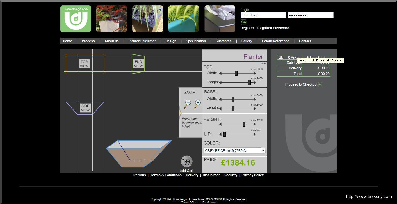Click the zoom in magnifier icon
This screenshot has width=397, height=204.
click(x=188, y=103)
